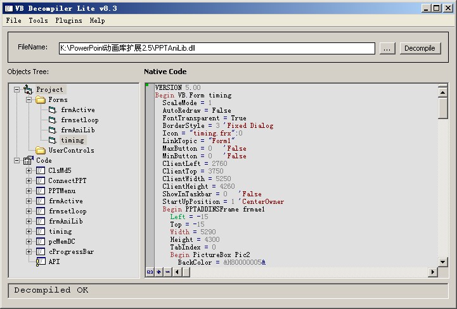Click the VB Decompiler title bar icon
The width and height of the screenshot is (457, 309).
9,8
